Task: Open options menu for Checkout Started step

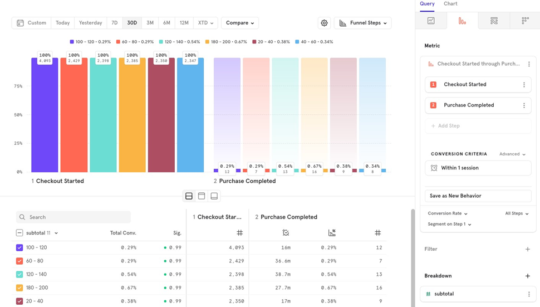Action: [524, 85]
